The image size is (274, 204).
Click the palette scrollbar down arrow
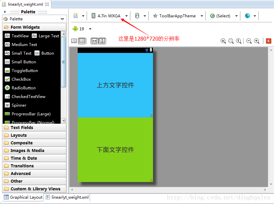(x=64, y=121)
